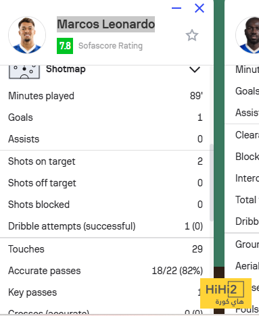The image size is (259, 316).
Task: Expand the Shotmap section chevron
Action: (195, 70)
